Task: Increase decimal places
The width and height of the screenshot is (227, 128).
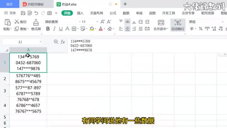Action: pyautogui.click(x=214, y=29)
